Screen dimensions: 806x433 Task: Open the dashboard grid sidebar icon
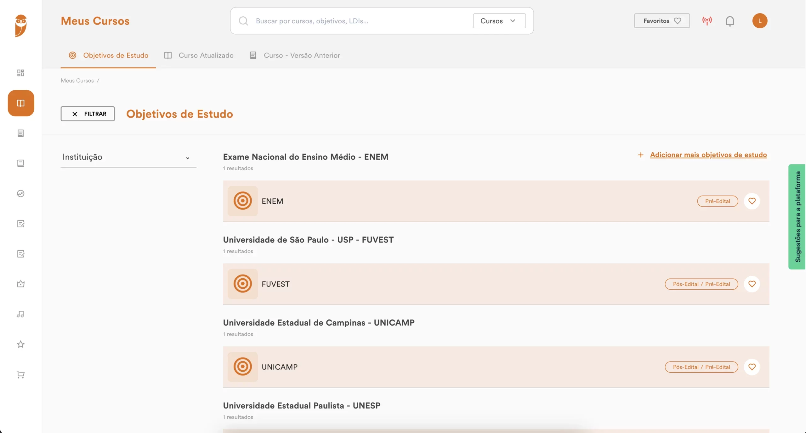[20, 73]
